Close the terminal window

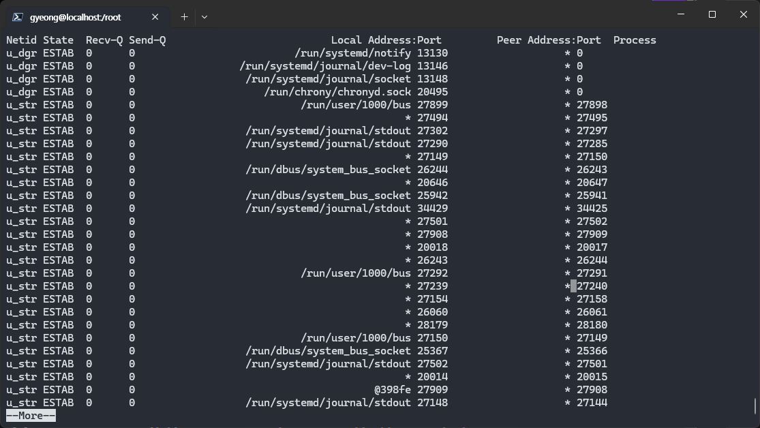tap(744, 14)
